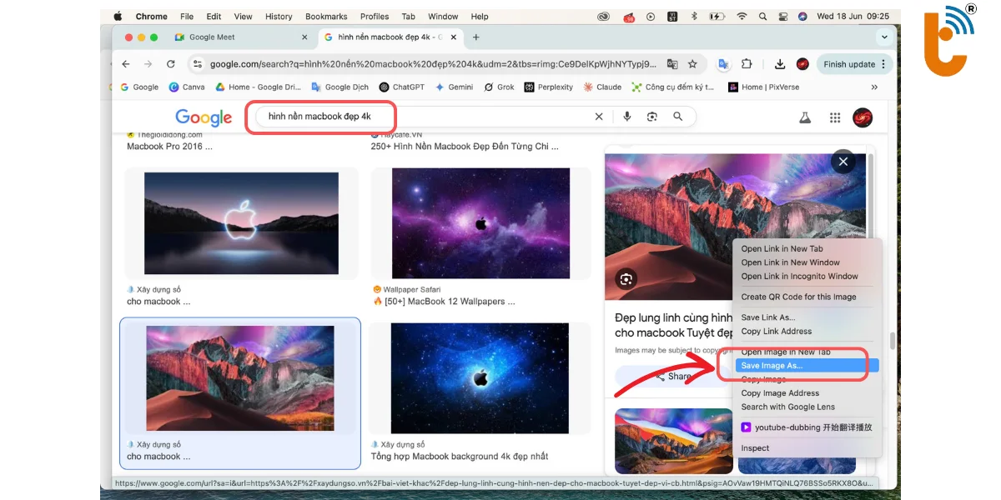The image size is (1001, 500).
Task: Click the Search Labs flask icon
Action: pyautogui.click(x=805, y=118)
